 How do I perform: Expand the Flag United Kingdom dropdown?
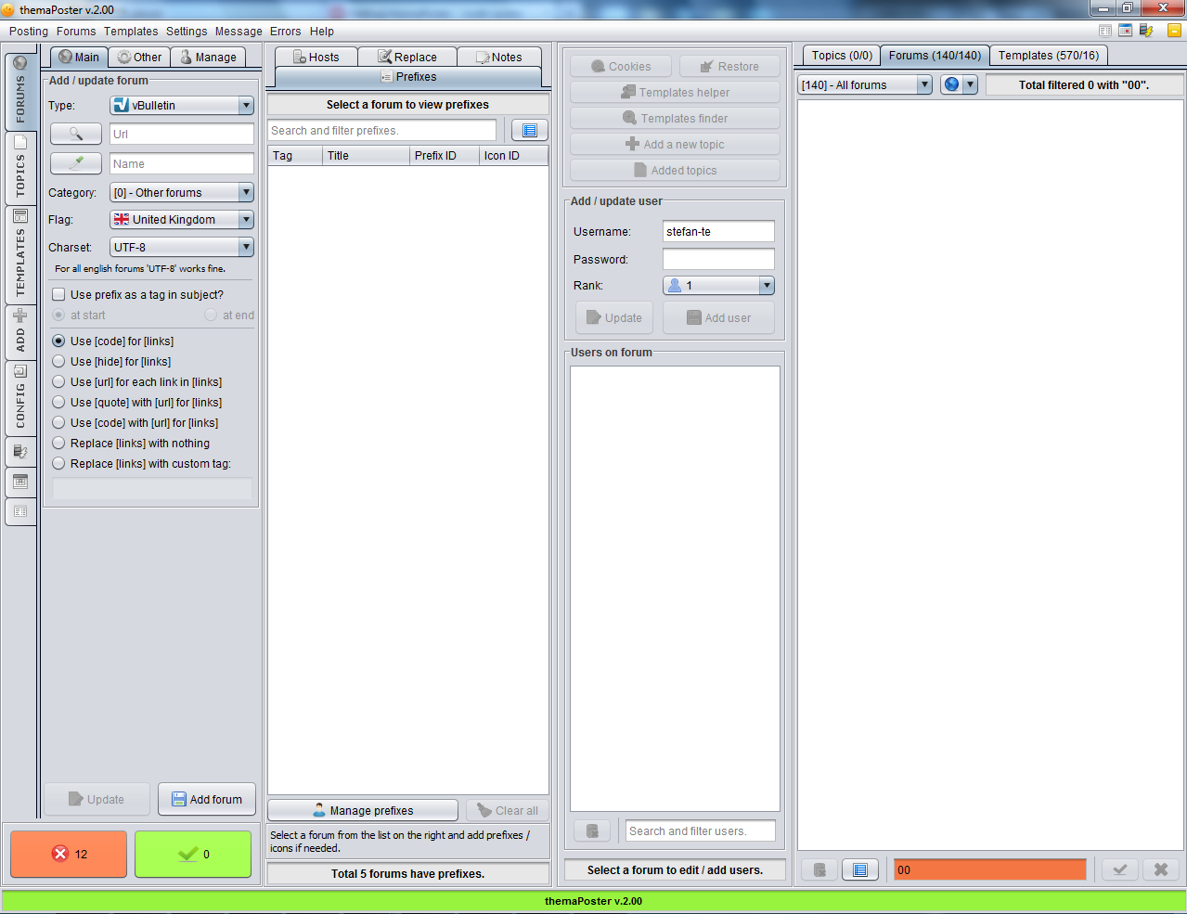(x=182, y=219)
